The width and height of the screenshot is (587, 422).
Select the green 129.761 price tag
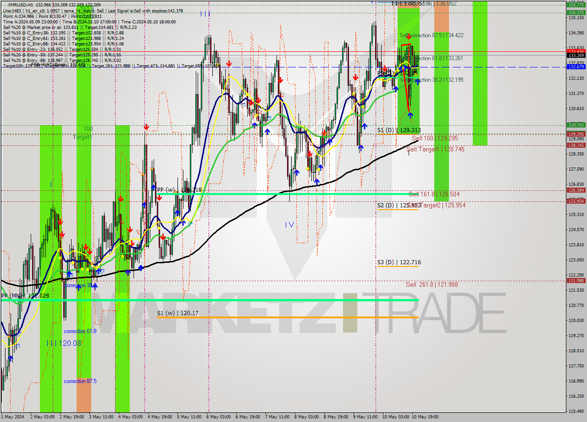(x=576, y=125)
